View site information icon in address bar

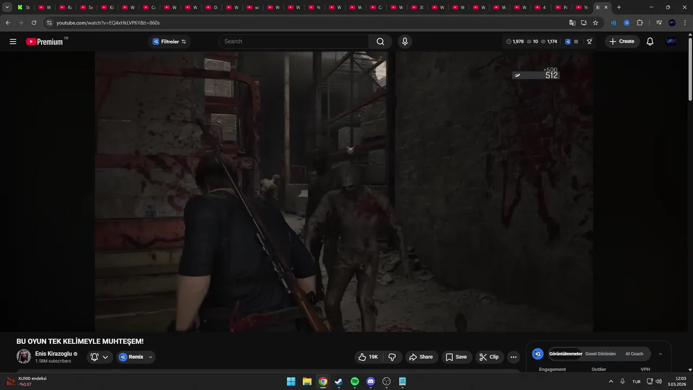(49, 23)
